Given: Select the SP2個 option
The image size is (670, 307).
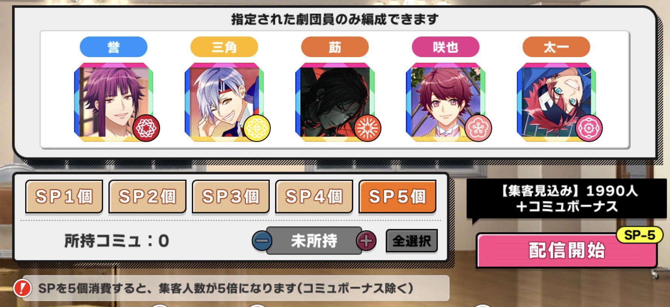Looking at the screenshot, I should (147, 196).
